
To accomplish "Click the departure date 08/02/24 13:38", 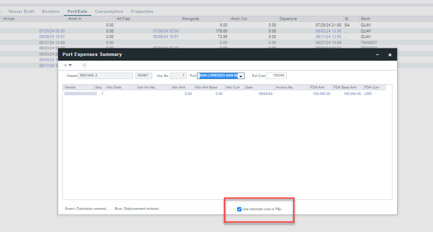I will [328, 31].
